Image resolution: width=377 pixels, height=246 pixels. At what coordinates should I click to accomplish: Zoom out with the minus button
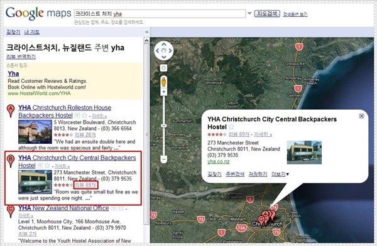(164, 159)
